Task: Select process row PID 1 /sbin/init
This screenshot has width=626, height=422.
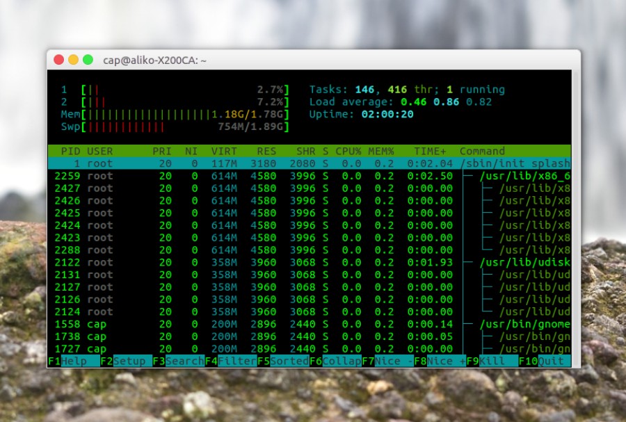Action: click(310, 163)
